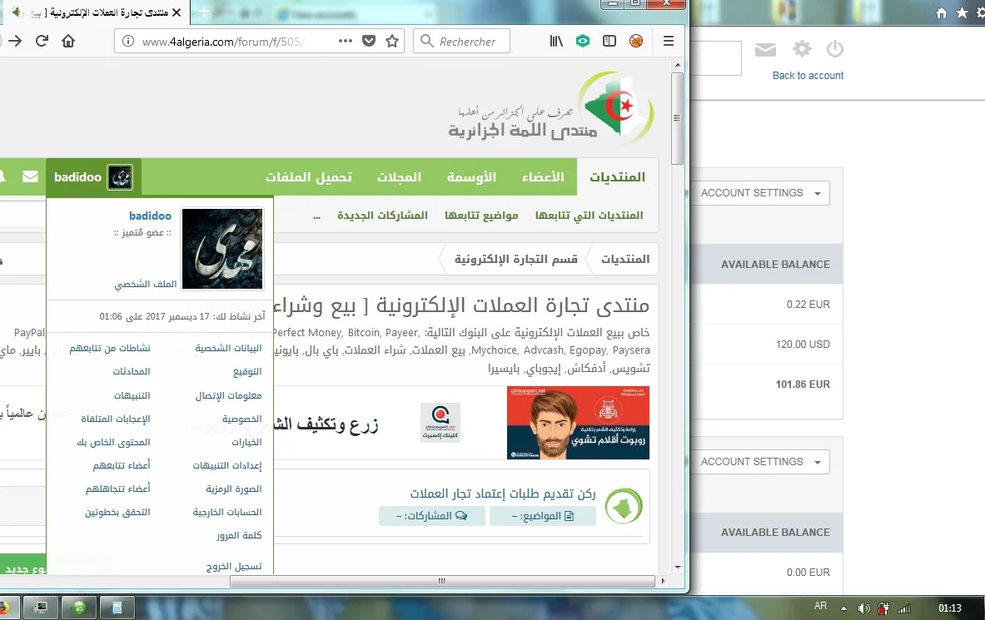
Task: Click the volume icon in system tray
Action: (863, 608)
